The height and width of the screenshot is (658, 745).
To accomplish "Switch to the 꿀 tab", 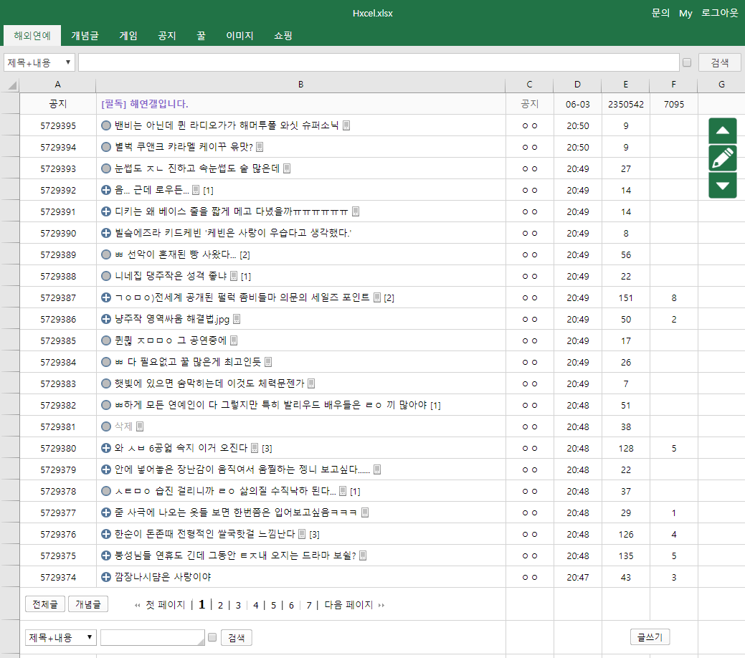I will (x=201, y=36).
